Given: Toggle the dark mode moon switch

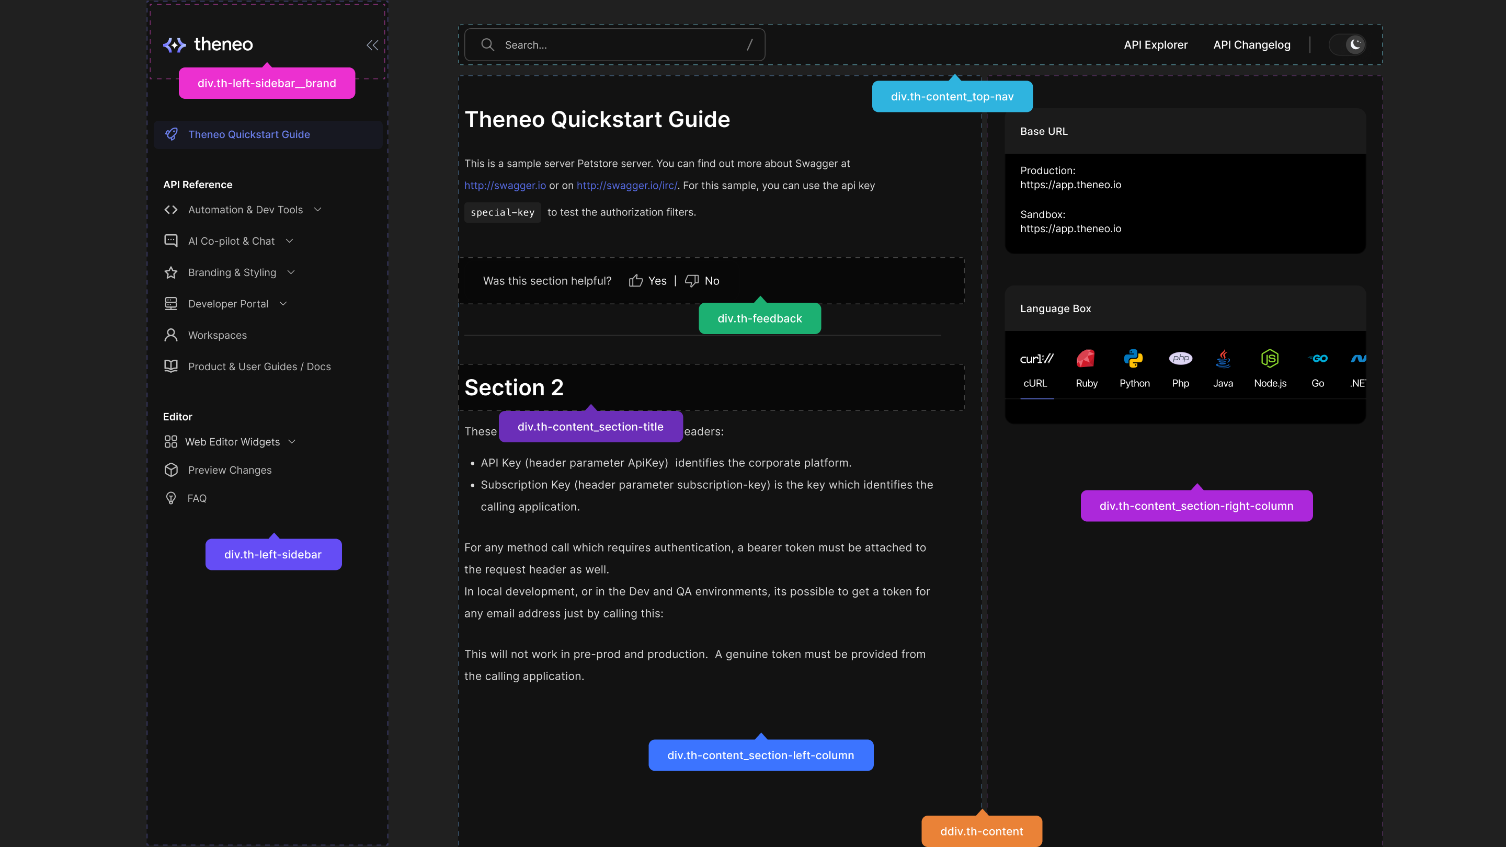Looking at the screenshot, I should pos(1348,44).
